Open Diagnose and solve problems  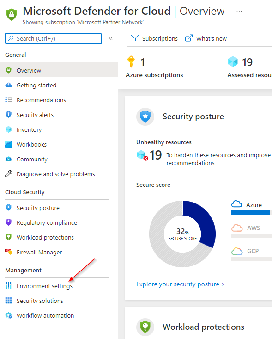pyautogui.click(x=56, y=174)
